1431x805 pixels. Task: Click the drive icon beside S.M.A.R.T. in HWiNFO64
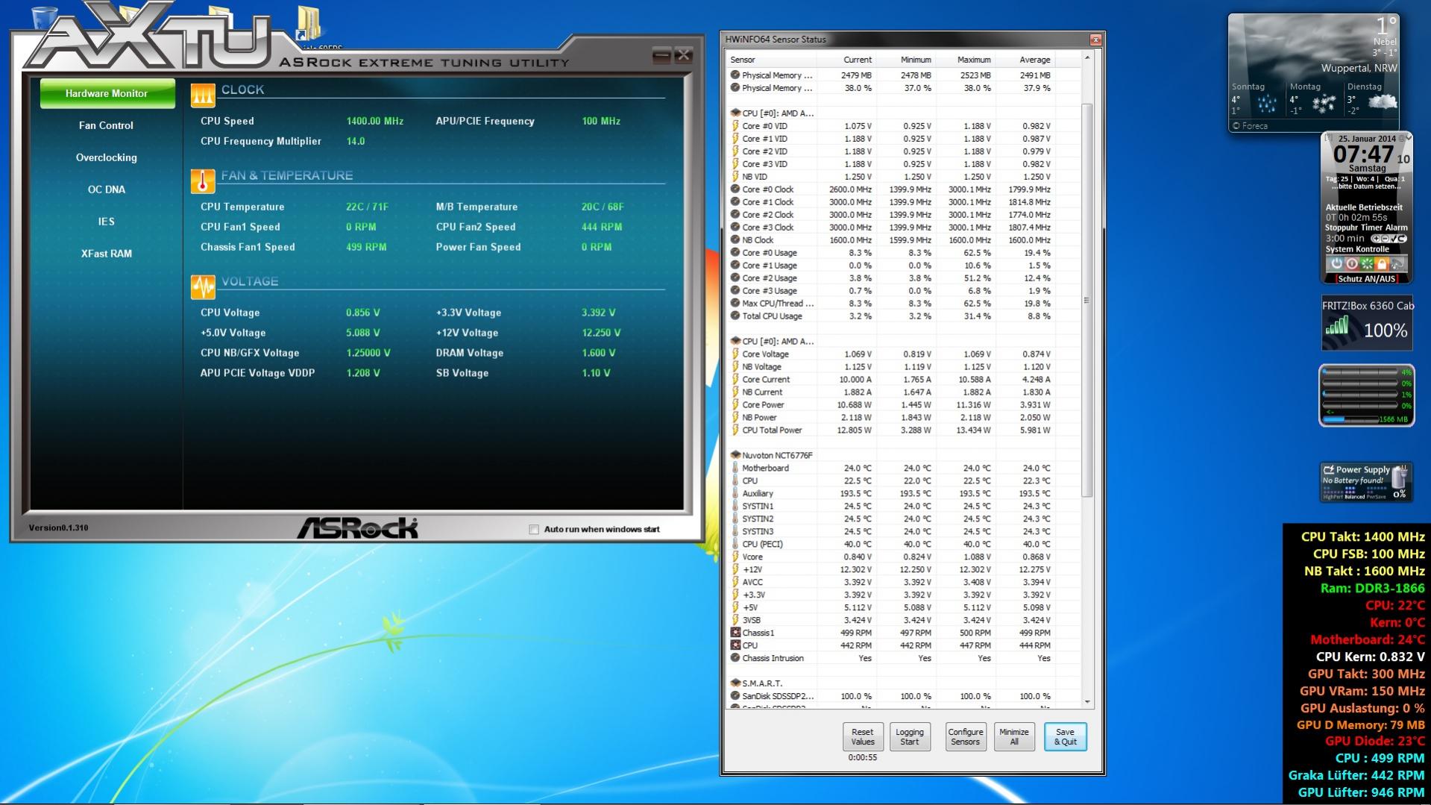pyautogui.click(x=735, y=683)
